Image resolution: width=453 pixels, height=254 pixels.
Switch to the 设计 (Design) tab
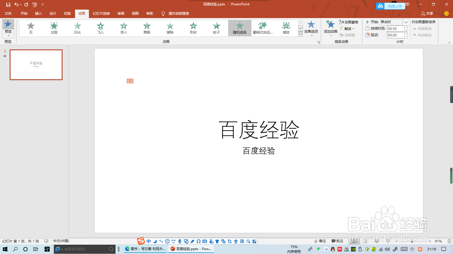53,14
